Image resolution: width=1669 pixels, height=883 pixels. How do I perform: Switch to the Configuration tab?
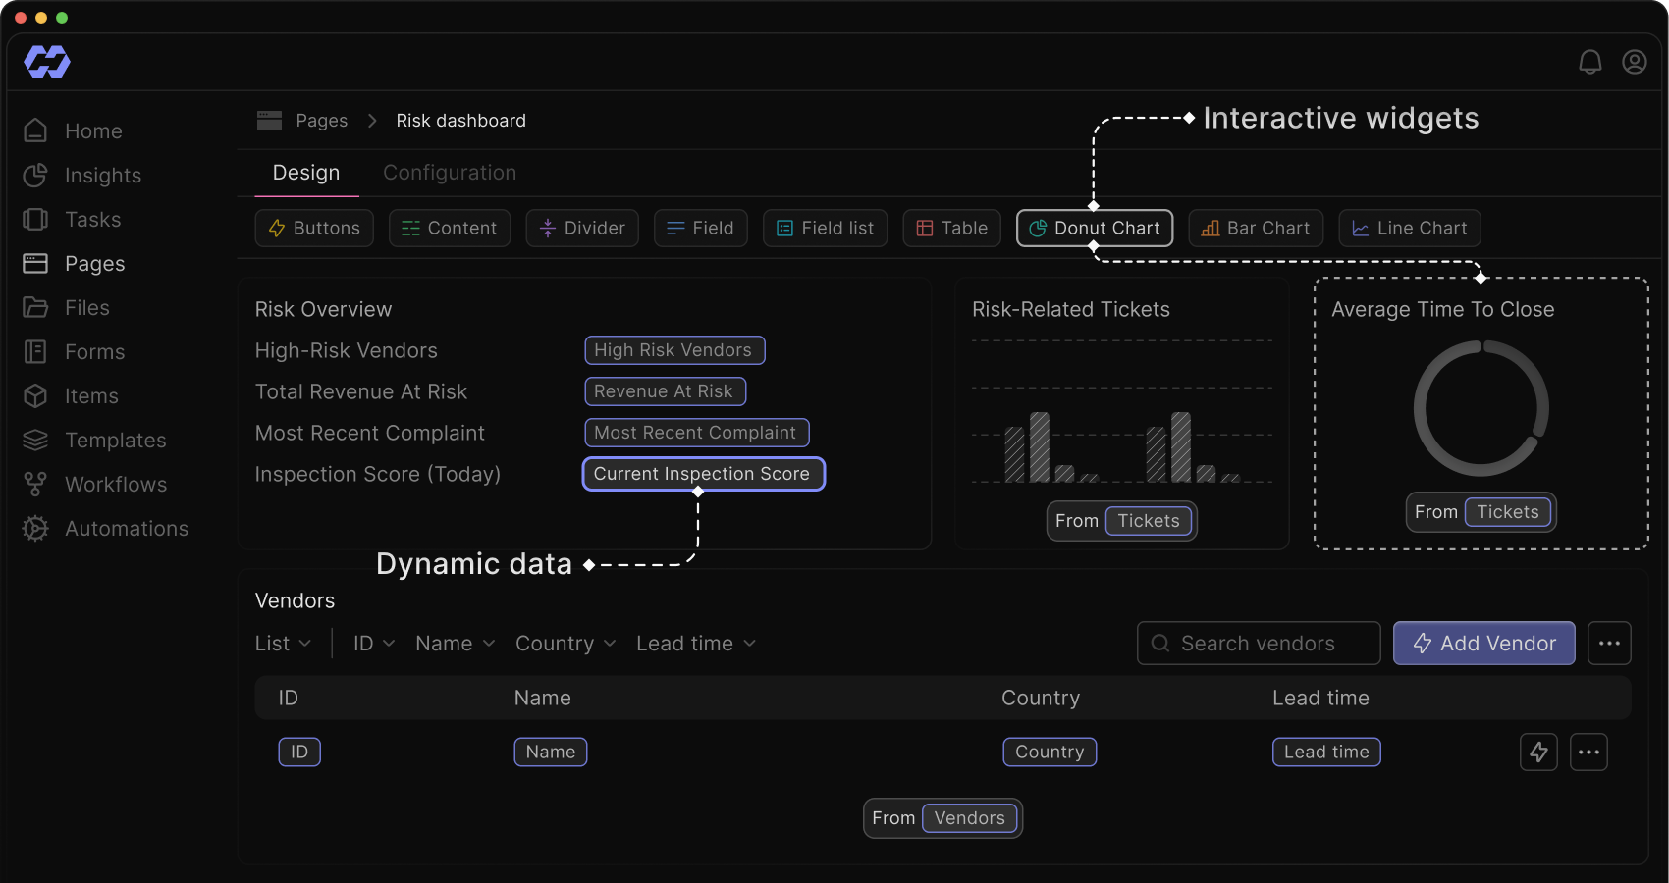(449, 173)
